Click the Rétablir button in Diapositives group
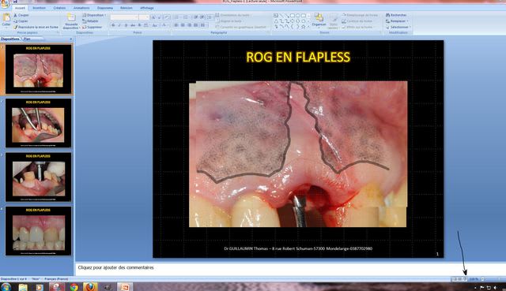This screenshot has height=291, width=506. (90, 21)
